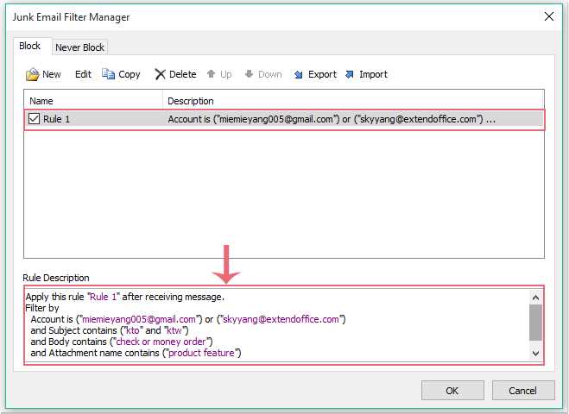This screenshot has height=414, width=569.
Task: Dismiss dialog with Cancel button
Action: click(x=523, y=391)
